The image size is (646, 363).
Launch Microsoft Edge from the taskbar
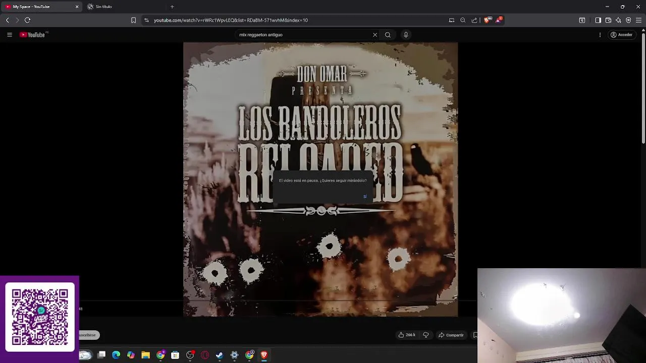coord(116,355)
